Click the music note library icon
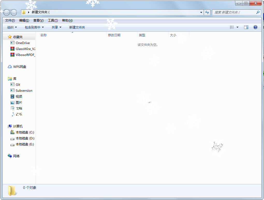Screen dimensions: 264x200 [x=12, y=115]
